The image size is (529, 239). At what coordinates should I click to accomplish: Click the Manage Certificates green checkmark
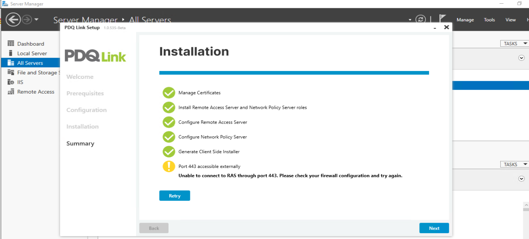[x=169, y=93]
